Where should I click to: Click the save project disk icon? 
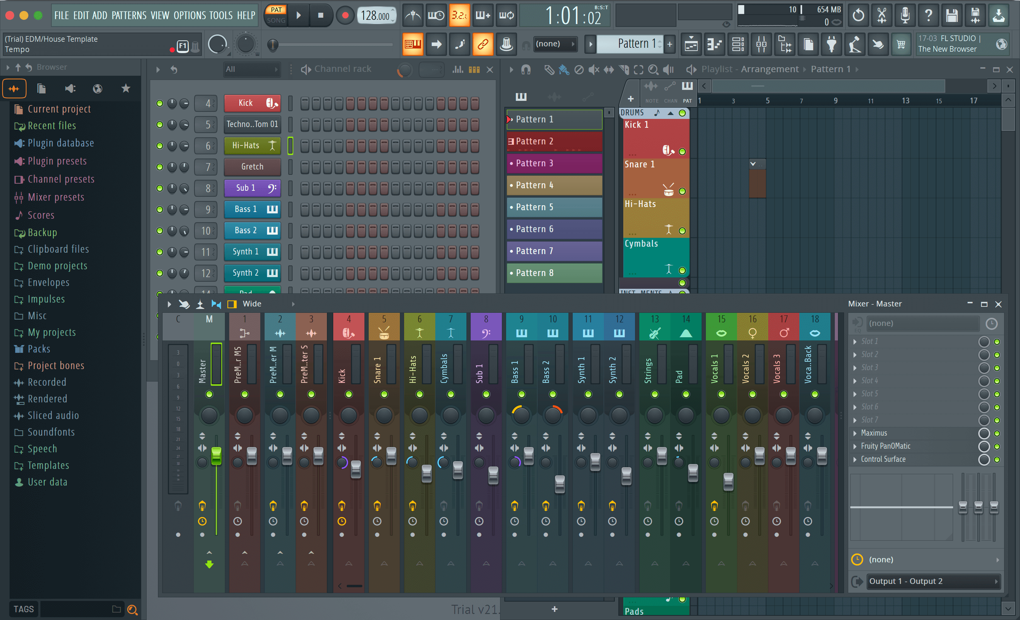952,16
